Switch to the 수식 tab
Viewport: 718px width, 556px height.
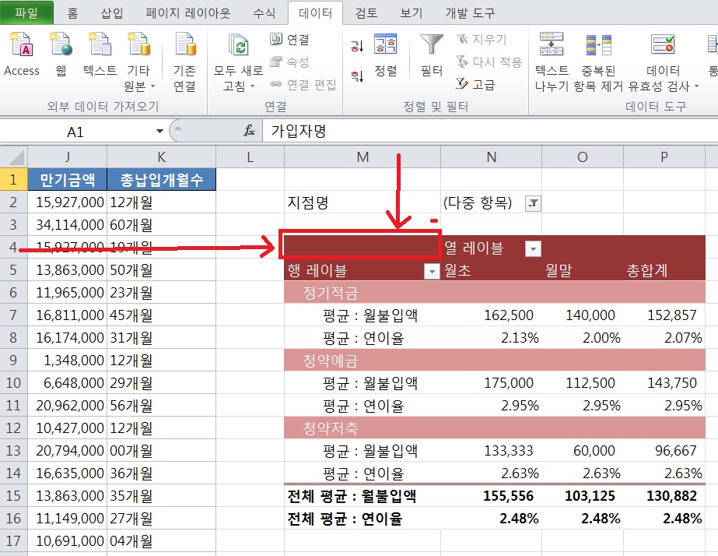pyautogui.click(x=264, y=13)
